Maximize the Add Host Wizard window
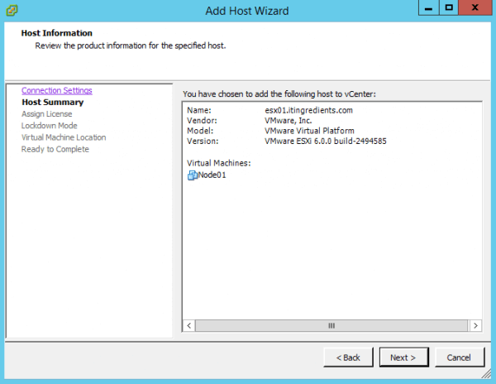 (x=449, y=7)
